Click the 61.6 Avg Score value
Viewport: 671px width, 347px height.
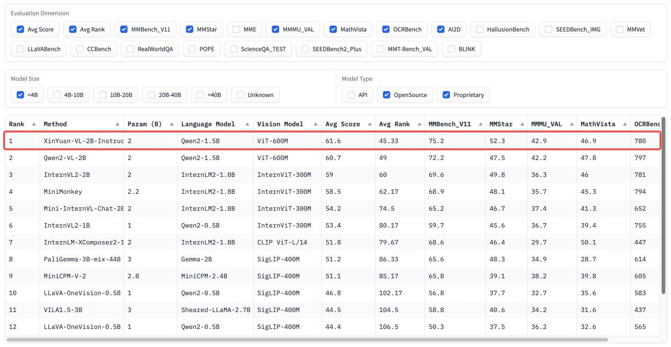[333, 140]
